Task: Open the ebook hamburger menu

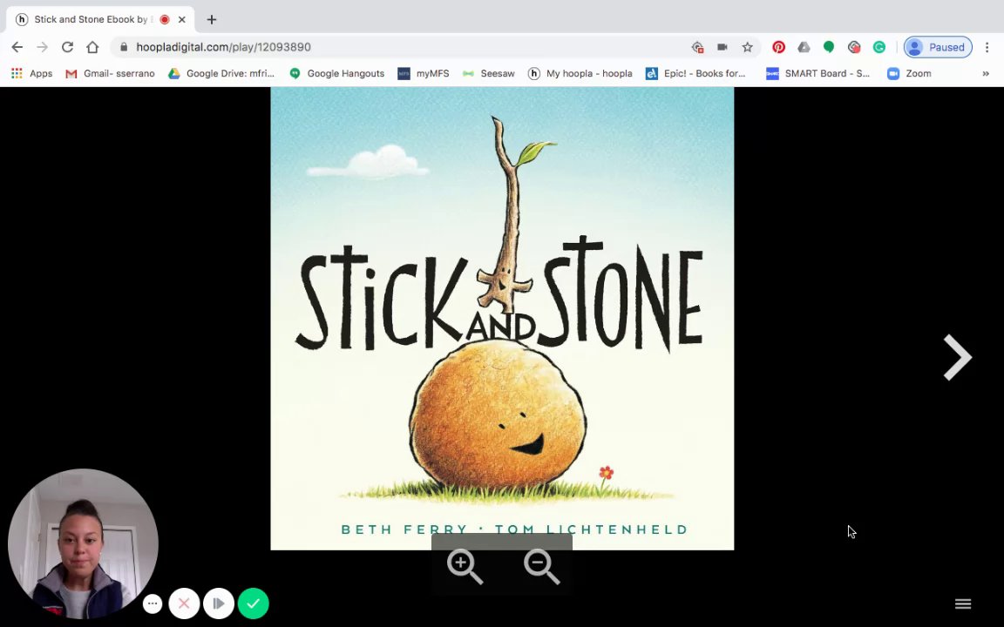Action: [x=963, y=604]
